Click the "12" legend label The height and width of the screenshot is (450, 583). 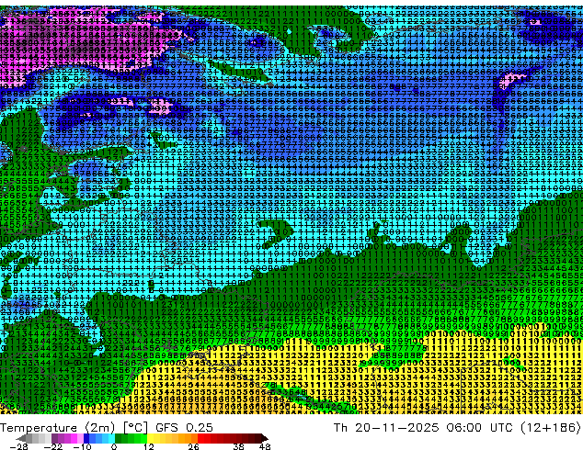coord(149,446)
